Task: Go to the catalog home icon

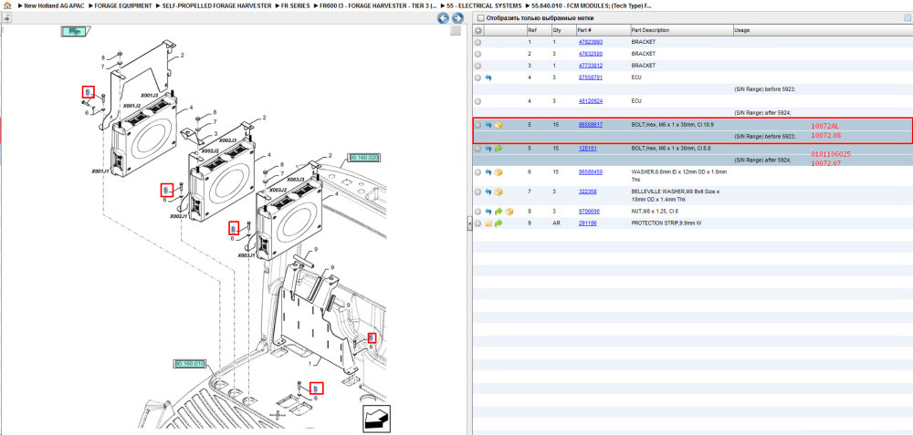Action: pos(7,5)
